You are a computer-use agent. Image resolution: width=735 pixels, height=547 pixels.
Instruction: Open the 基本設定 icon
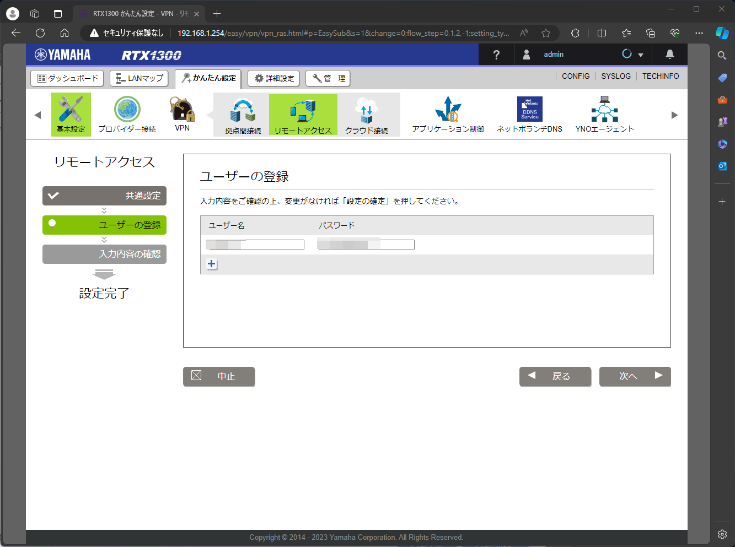71,114
